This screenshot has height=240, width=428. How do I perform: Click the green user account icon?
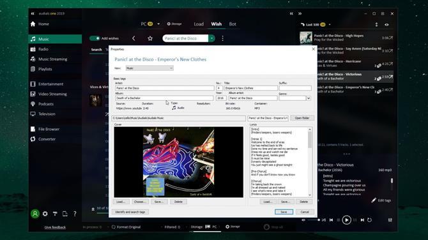coord(35,214)
